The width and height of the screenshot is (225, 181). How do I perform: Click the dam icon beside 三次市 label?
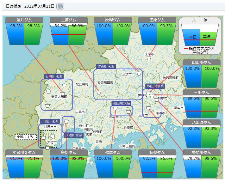[139, 74]
